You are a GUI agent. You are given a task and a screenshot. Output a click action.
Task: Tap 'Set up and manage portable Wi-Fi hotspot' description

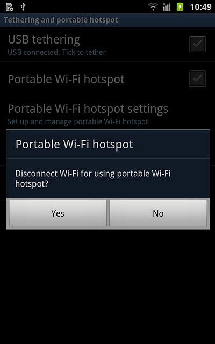pyautogui.click(x=78, y=121)
